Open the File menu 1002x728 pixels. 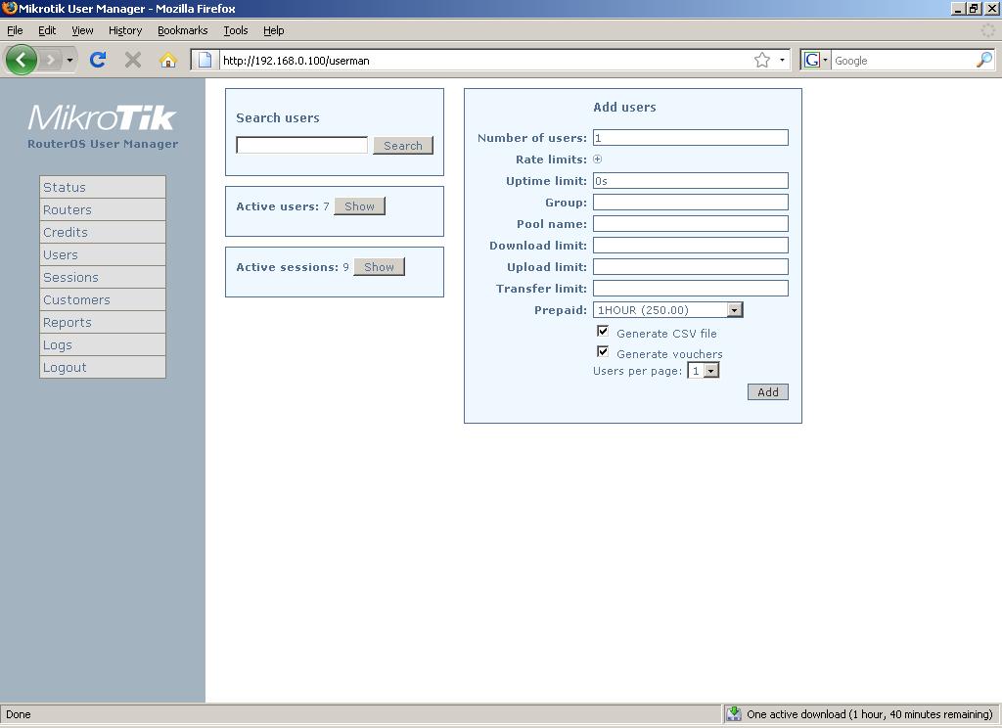15,30
